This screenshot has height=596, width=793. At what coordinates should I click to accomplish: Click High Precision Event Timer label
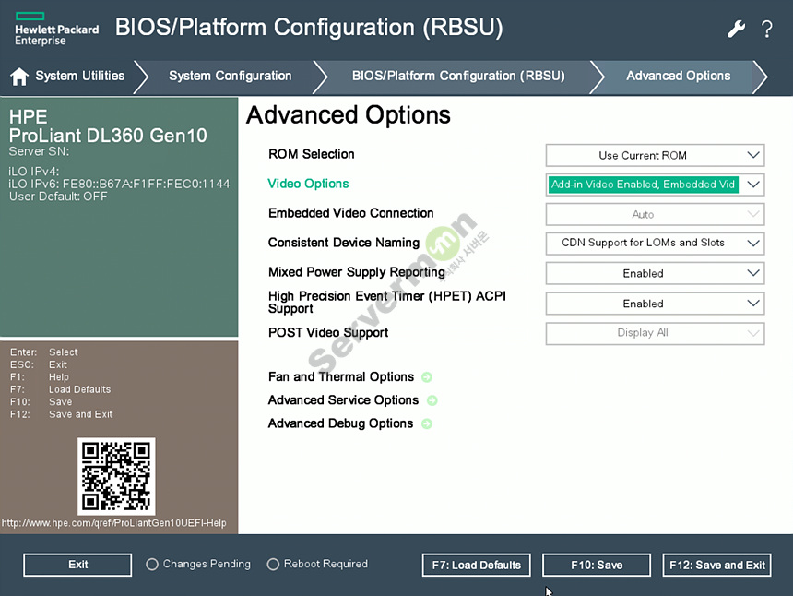pos(387,302)
